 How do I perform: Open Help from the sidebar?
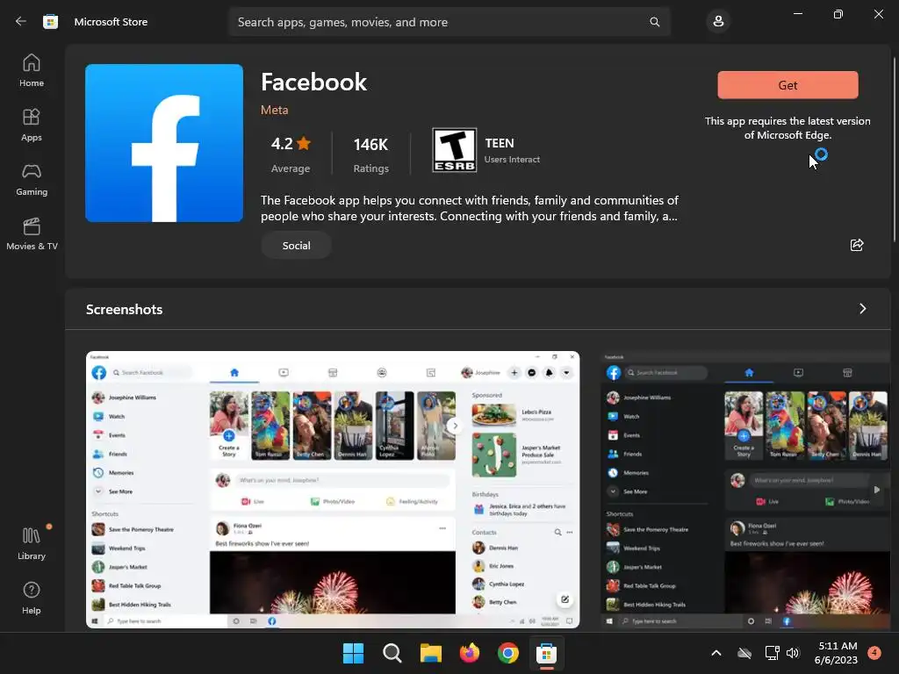[32, 598]
